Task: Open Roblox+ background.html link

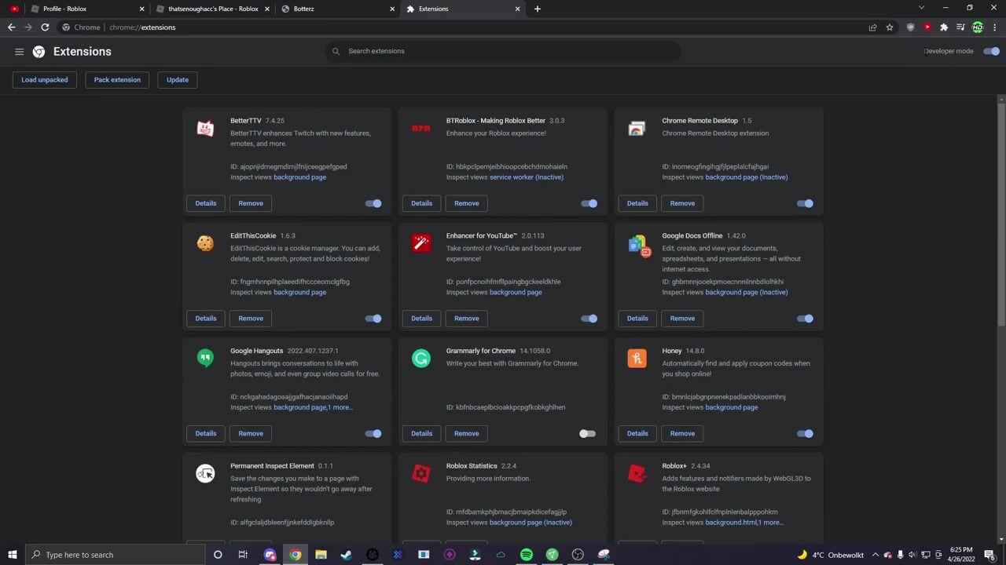Action: pos(730,523)
